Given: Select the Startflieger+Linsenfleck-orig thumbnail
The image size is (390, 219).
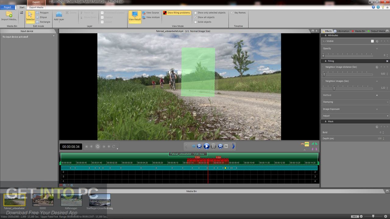Looking at the screenshot, I should pyautogui.click(x=100, y=200).
